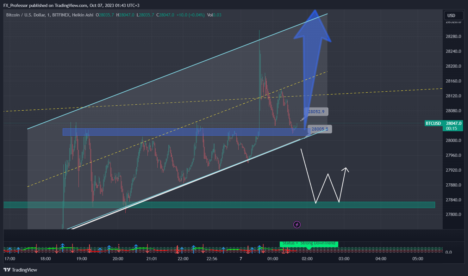Click the 28240.0 price axis label
Viewport: 468px width, 276px height.
453,51
